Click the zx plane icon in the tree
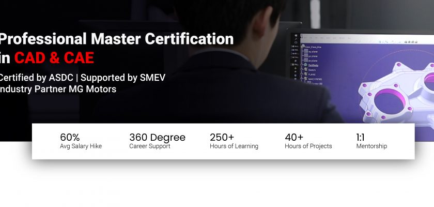Screen dimensions: 434x207 click(x=306, y=60)
